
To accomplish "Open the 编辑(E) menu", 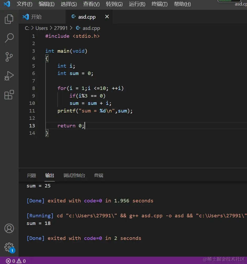I will point(47,4).
